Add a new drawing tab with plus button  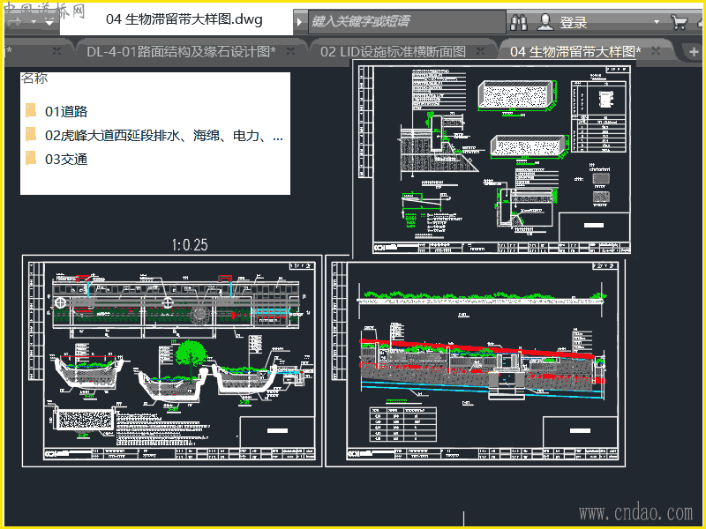694,52
